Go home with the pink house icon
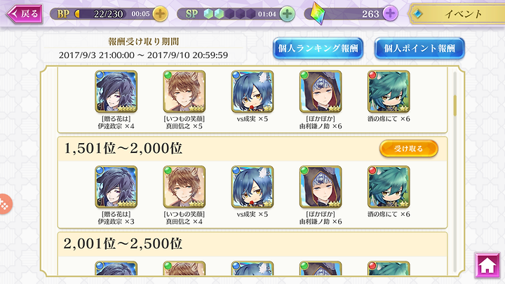This screenshot has height=284, width=505. [x=487, y=265]
